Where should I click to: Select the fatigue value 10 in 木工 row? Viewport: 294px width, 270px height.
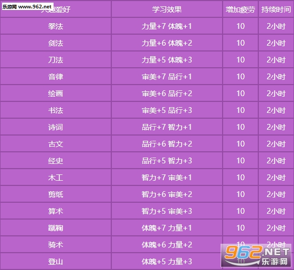click(x=240, y=178)
